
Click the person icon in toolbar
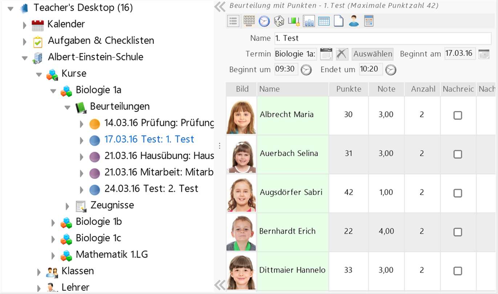coord(353,21)
